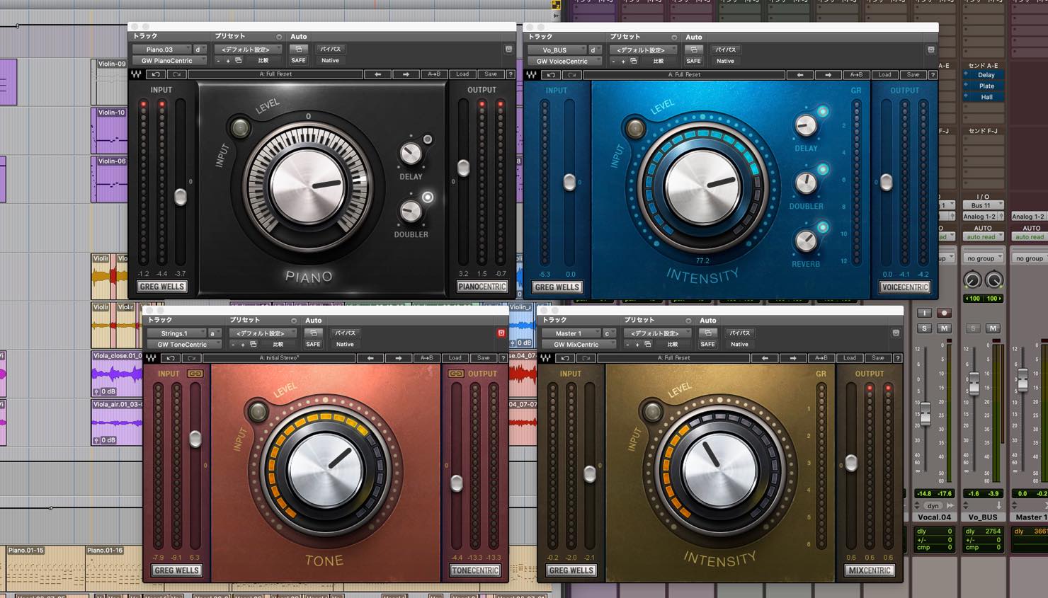Click the VoiceCentric output fader handle
This screenshot has height=598, width=1048.
(886, 182)
